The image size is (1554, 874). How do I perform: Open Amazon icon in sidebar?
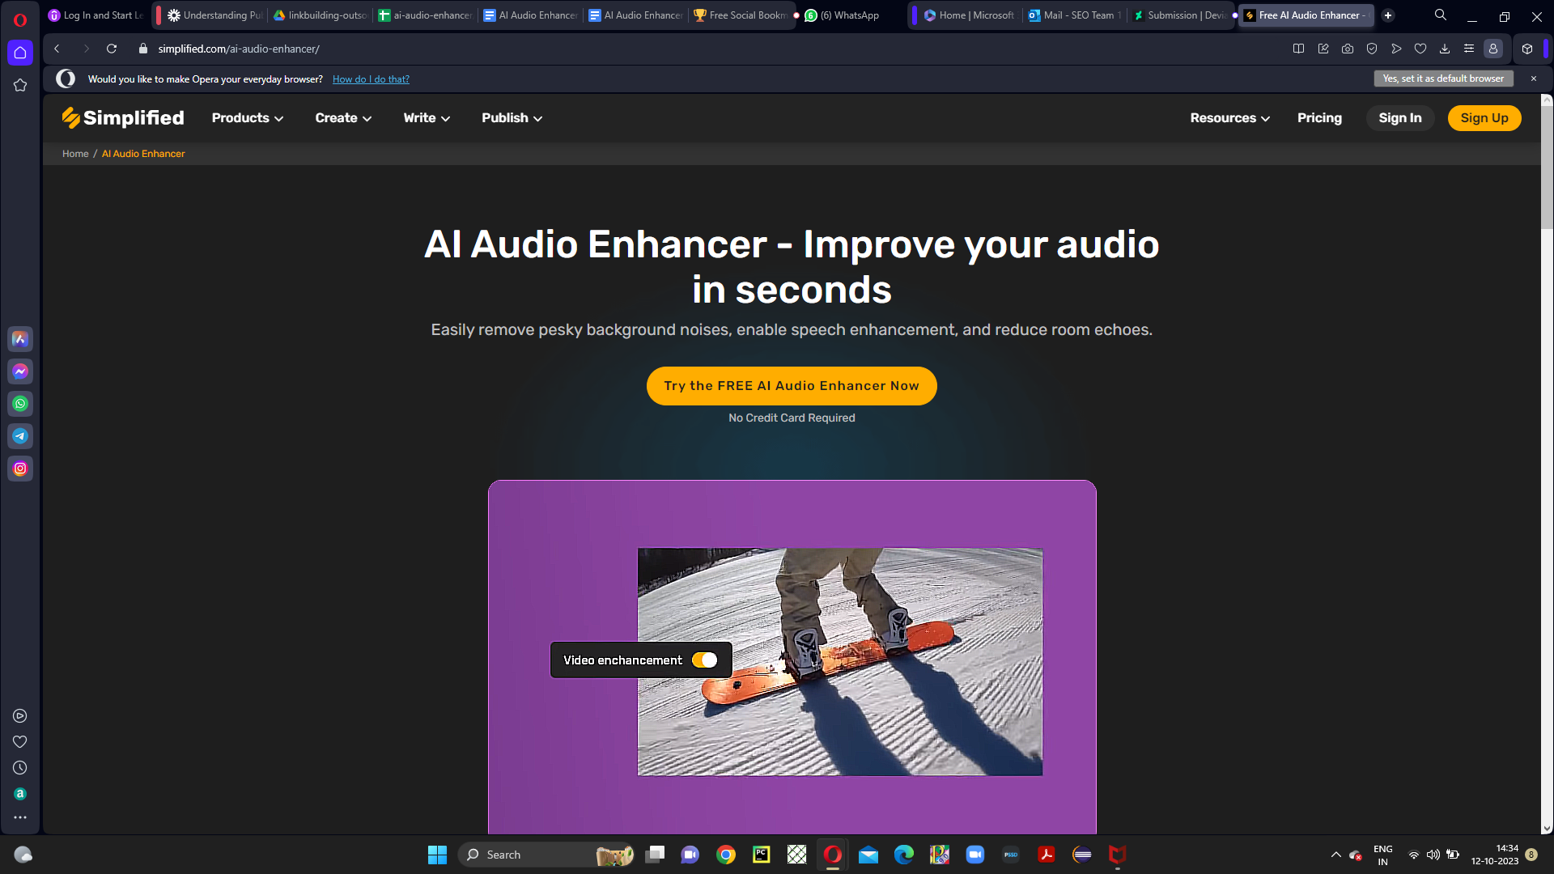pyautogui.click(x=20, y=794)
